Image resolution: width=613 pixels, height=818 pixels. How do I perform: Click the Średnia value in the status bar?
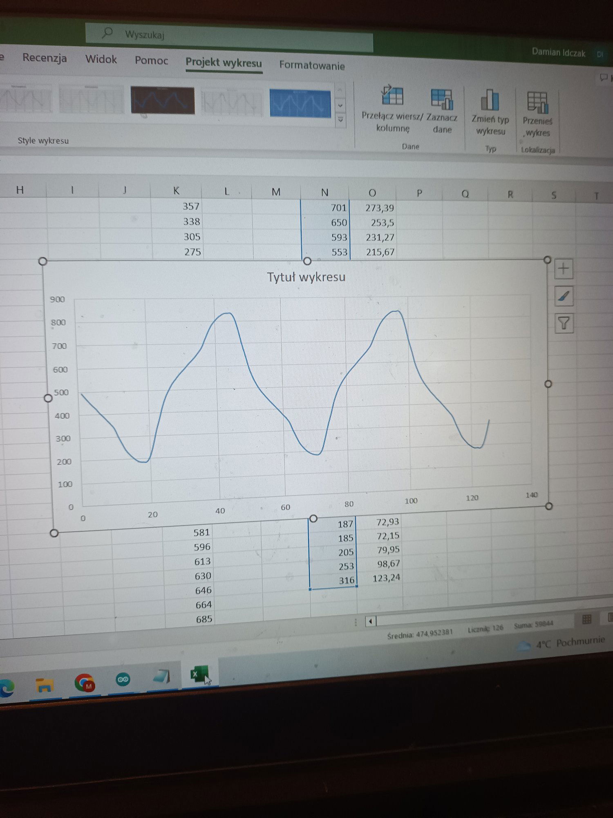(x=420, y=634)
